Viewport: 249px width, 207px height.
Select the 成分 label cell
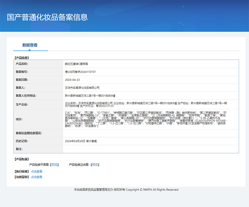point(38,119)
